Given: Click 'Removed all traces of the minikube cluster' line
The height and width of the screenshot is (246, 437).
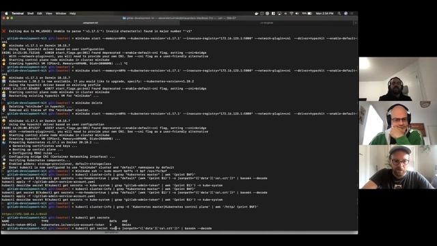Looking at the screenshot, I should click(49, 110).
